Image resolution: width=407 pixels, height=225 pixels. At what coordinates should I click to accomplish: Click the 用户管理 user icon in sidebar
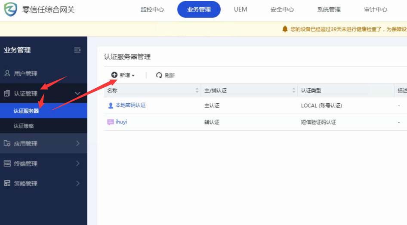click(7, 74)
